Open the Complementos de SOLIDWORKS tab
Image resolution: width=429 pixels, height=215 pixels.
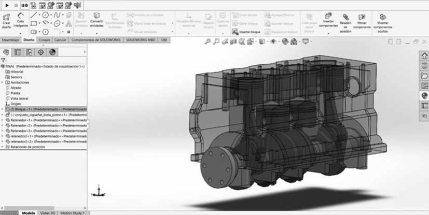95,39
